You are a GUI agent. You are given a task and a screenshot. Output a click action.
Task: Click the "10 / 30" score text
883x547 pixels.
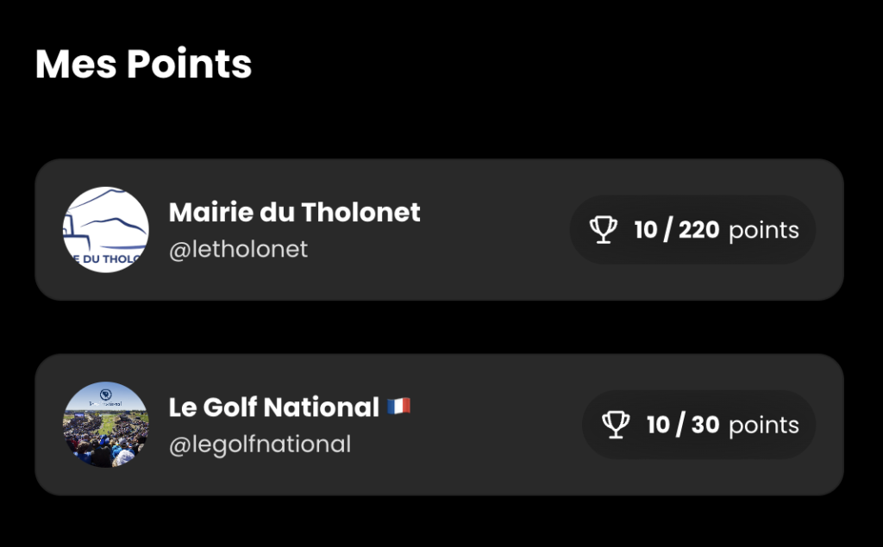coord(683,425)
